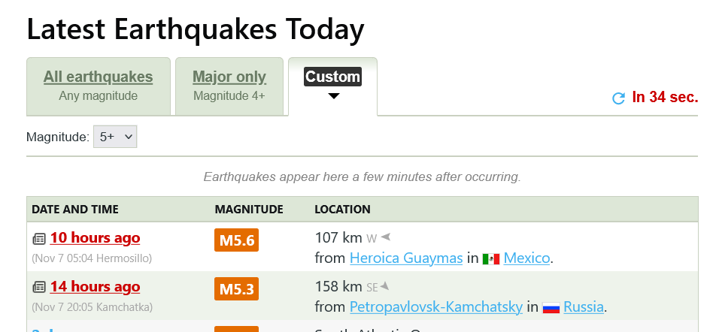This screenshot has width=716, height=332.
Task: Click the orange M5.3 magnitude badge
Action: 237,288
